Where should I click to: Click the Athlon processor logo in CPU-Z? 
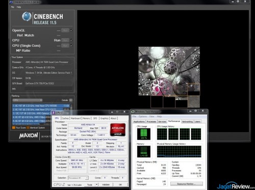point(118,130)
